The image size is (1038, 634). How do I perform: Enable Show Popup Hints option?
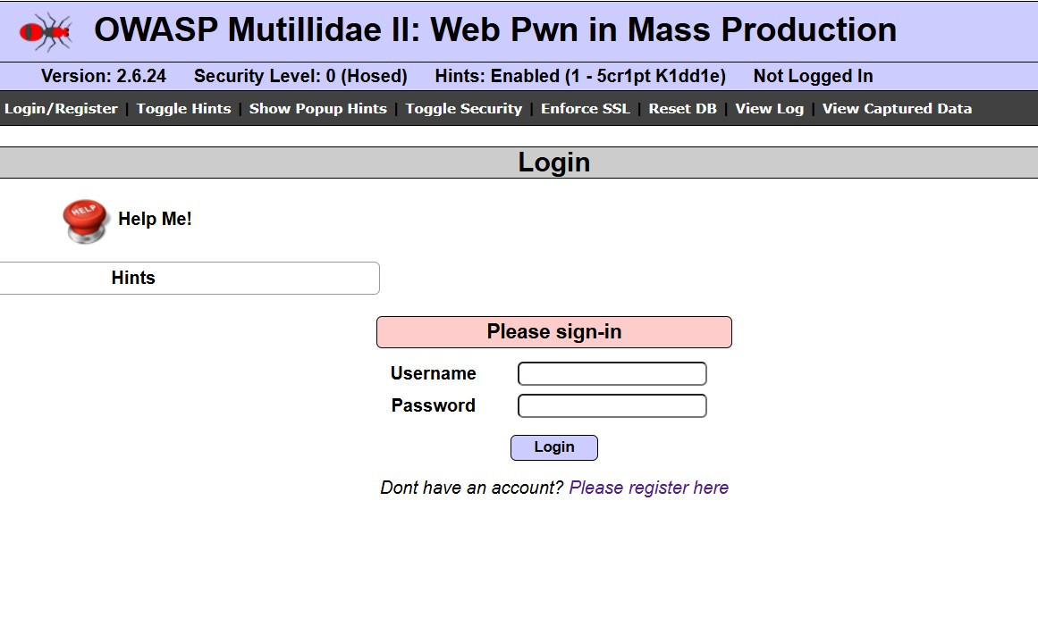click(x=317, y=109)
